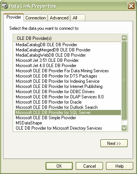Switch to the Provider tab
137x174 pixels.
(x=14, y=17)
